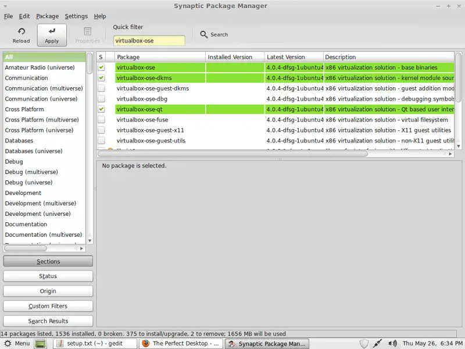Switch to The Perfect Desktop Firefox window
The image size is (465, 349).
point(182,344)
